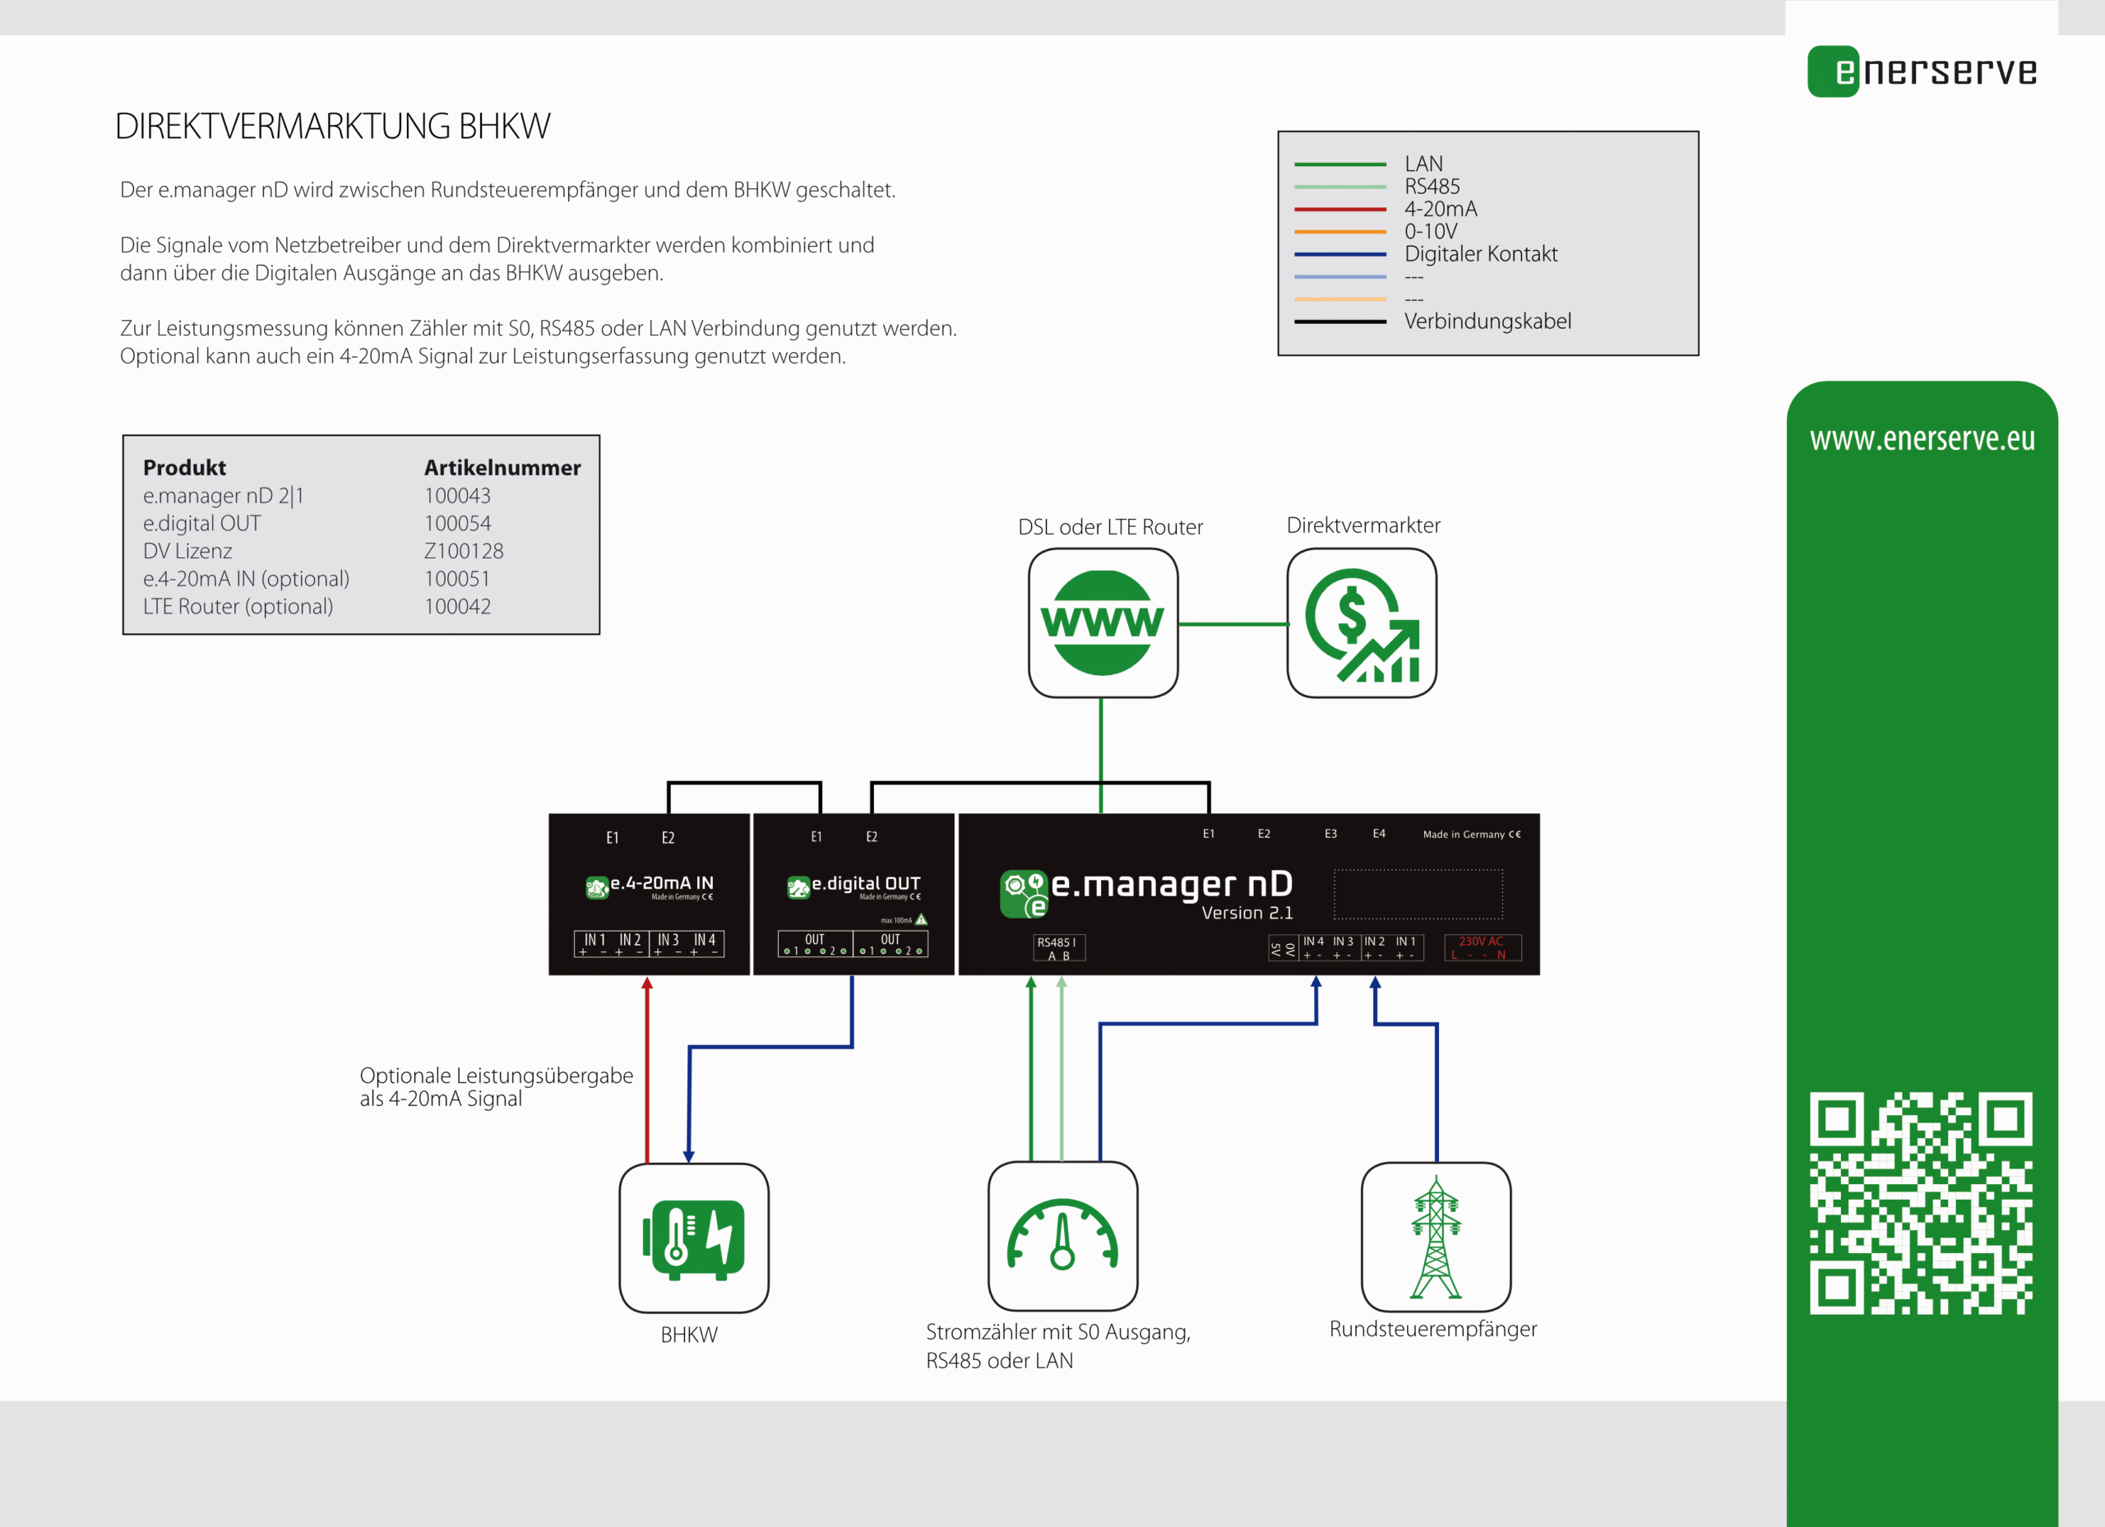
Task: Click the 'Version 2.1' text on e.manager
Action: tap(1247, 914)
